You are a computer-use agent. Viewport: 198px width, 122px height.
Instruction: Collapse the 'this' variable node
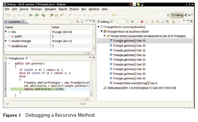6,32
